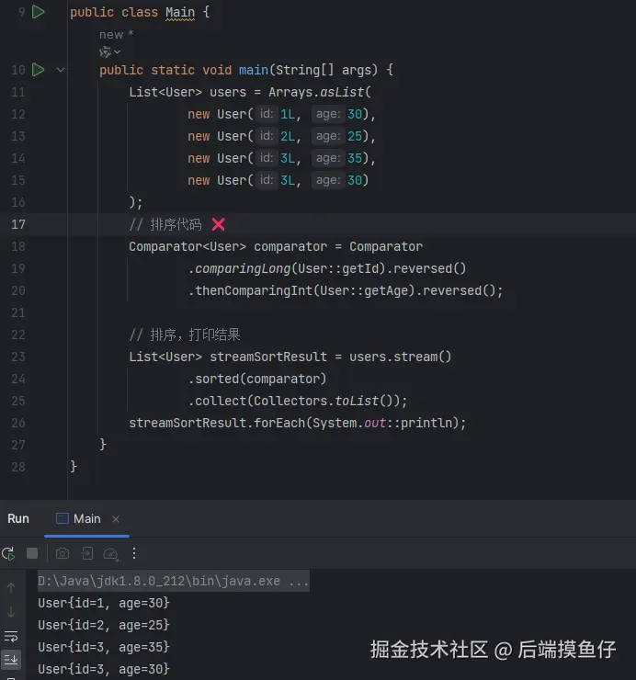Run the main method via gutter arrow
This screenshot has width=636, height=680.
39,70
